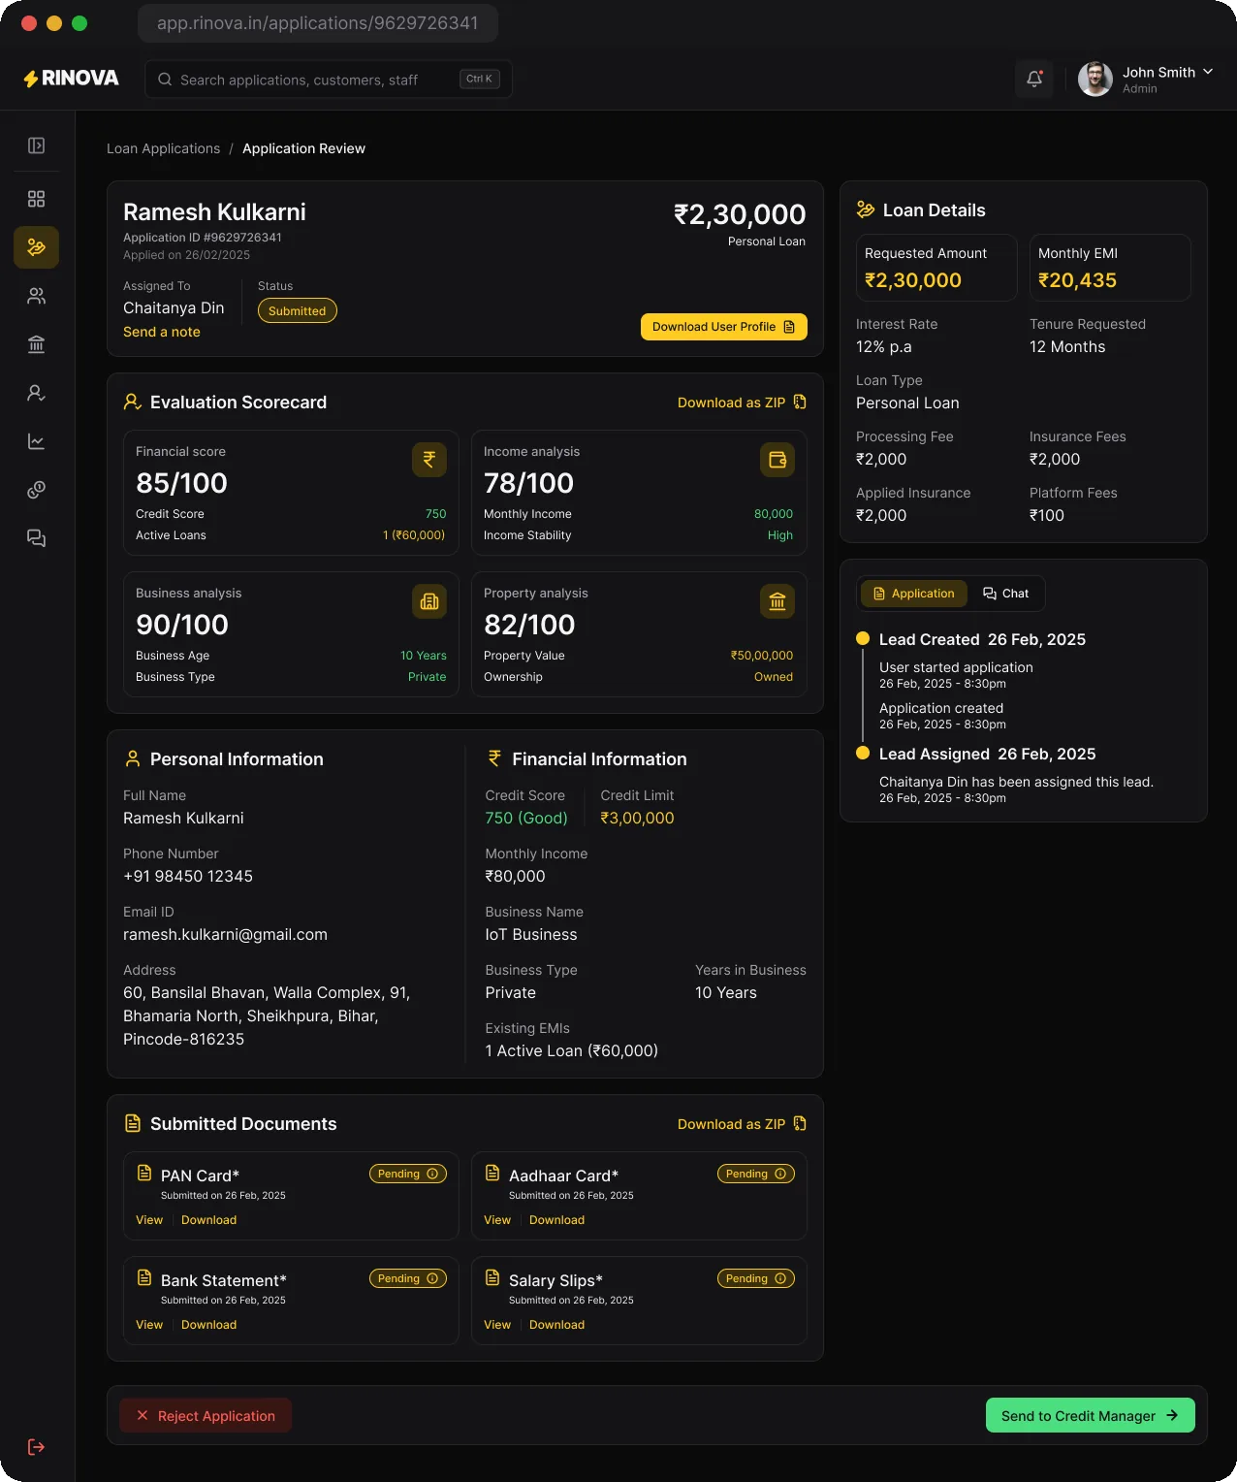The height and width of the screenshot is (1482, 1237).
Task: Click the Ctrl K shortcut badge
Action: click(x=480, y=79)
